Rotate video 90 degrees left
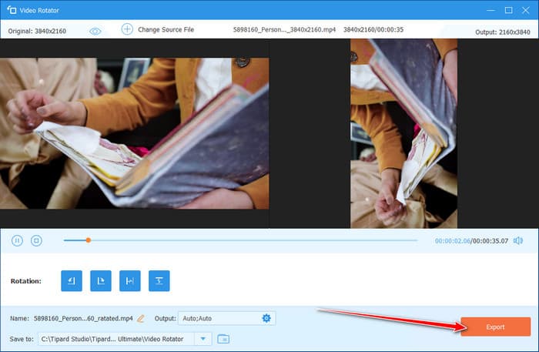The image size is (539, 352). 72,281
